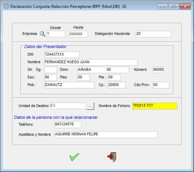Click the Hasta empresa field
This screenshot has width=194, height=172.
coord(78,34)
